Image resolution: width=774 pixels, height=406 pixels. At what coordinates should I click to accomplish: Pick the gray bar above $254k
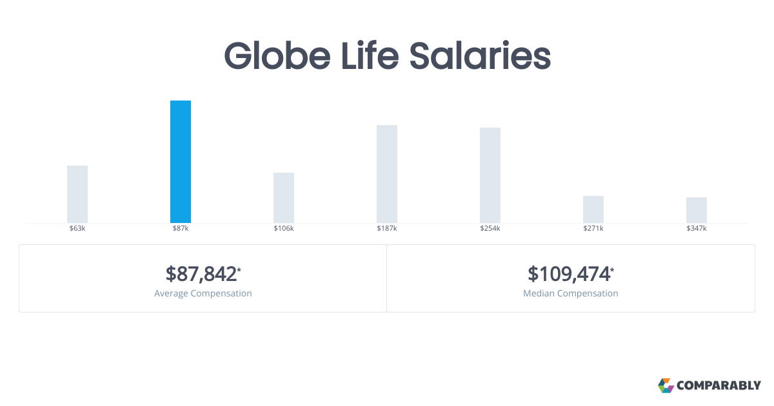tap(490, 175)
